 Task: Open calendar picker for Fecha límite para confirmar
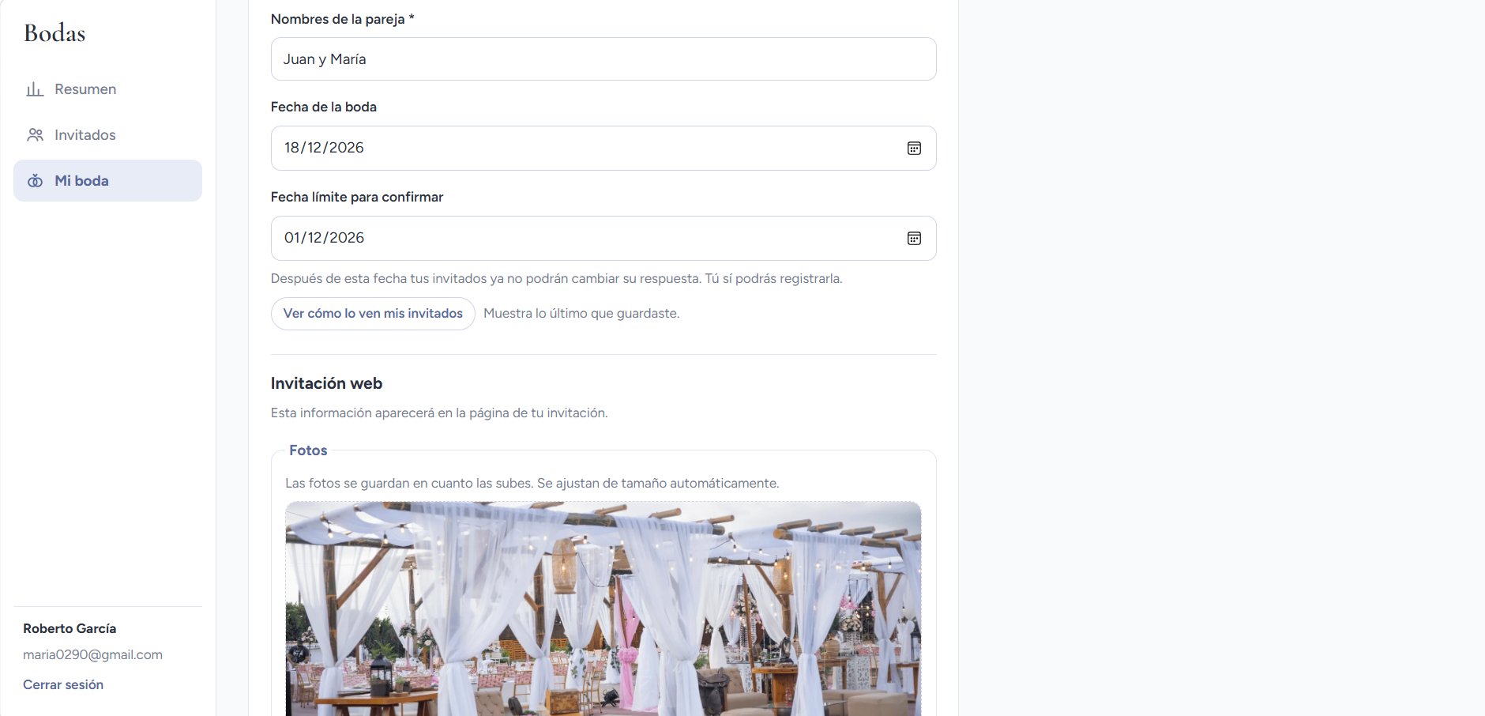(x=914, y=238)
